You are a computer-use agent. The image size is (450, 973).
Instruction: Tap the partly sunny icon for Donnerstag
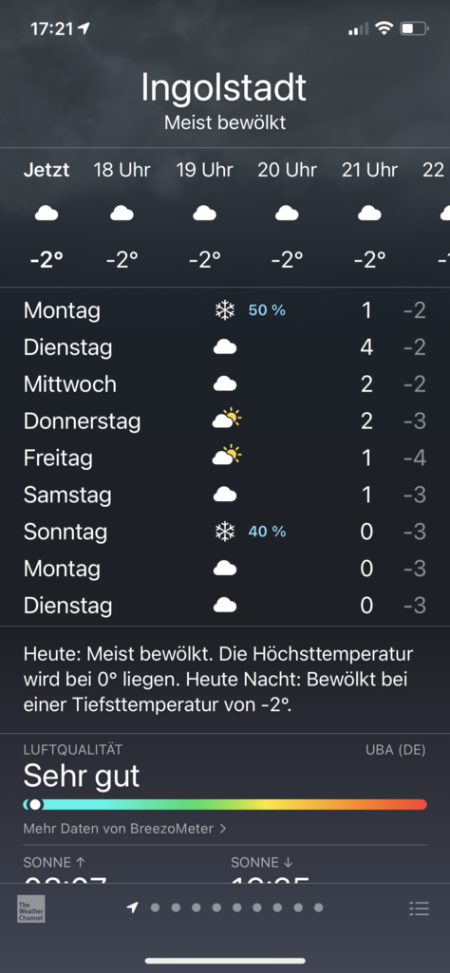point(227,421)
